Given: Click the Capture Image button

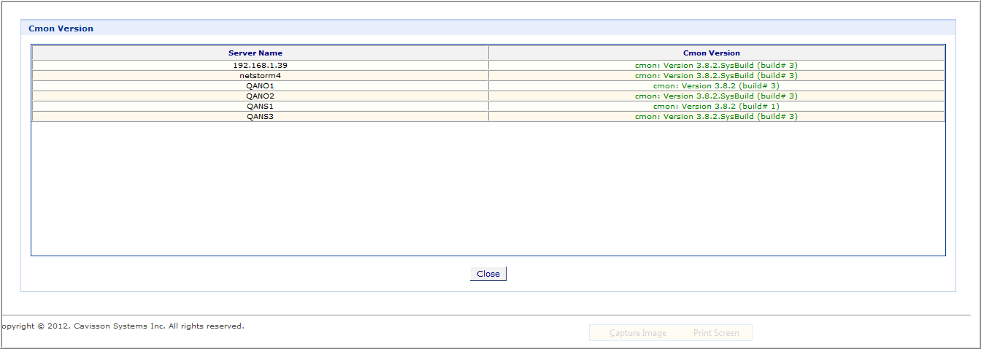Looking at the screenshot, I should (638, 333).
